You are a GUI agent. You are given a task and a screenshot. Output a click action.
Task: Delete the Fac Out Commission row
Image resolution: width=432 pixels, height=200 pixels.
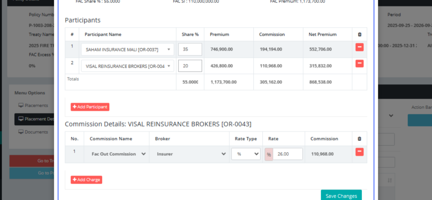[359, 152]
